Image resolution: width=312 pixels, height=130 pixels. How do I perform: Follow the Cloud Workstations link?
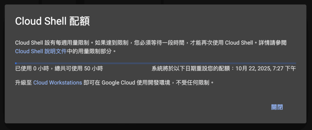click(58, 82)
